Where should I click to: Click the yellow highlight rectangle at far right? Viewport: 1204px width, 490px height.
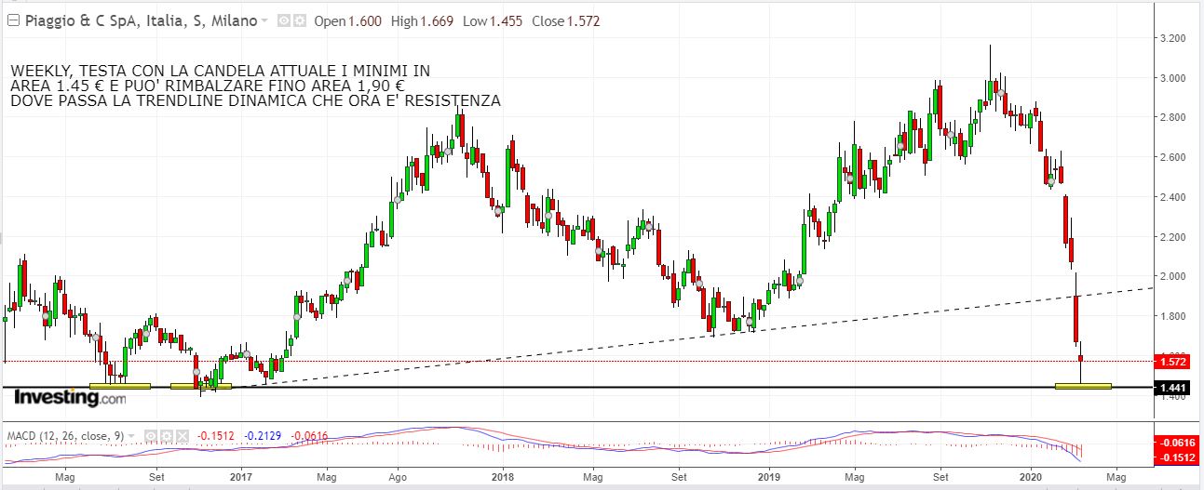(x=1083, y=386)
